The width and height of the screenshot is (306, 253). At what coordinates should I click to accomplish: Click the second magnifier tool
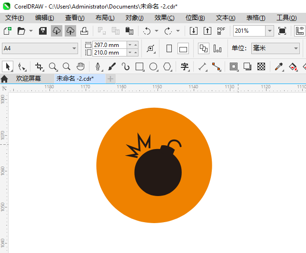(67, 66)
